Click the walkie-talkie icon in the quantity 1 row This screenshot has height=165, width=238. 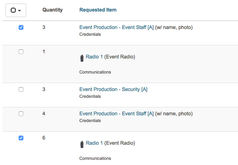(82, 58)
